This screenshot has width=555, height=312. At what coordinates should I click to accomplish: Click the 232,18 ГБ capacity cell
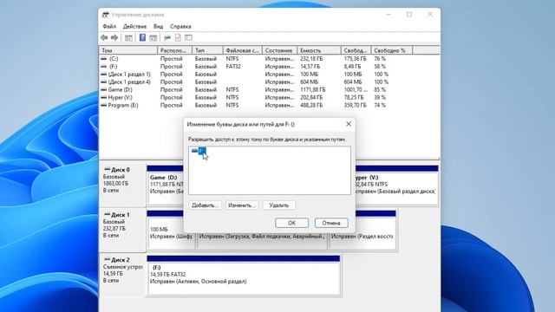point(311,59)
